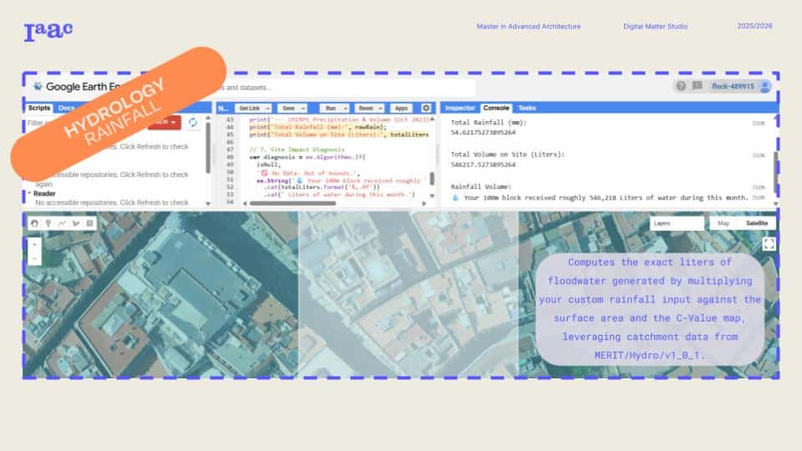Select the pan hand tool on map
The image size is (802, 451).
coord(34,223)
